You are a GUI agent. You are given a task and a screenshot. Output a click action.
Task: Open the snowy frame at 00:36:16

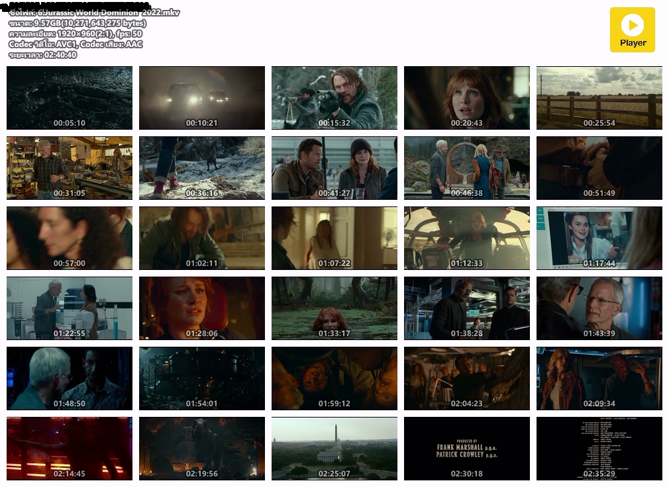[x=202, y=168]
